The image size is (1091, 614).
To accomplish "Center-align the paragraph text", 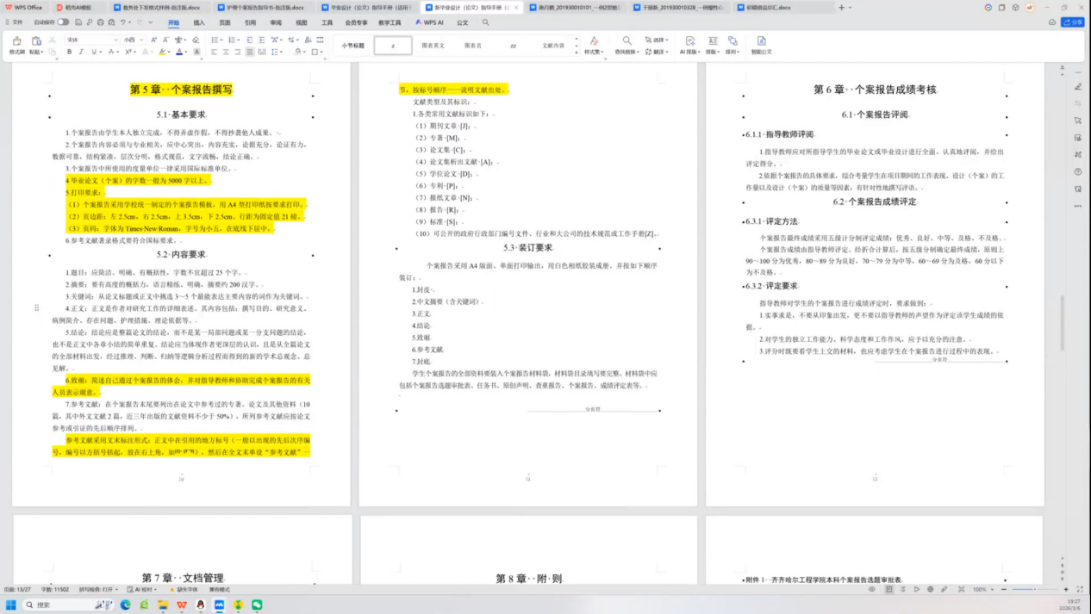I will (226, 53).
